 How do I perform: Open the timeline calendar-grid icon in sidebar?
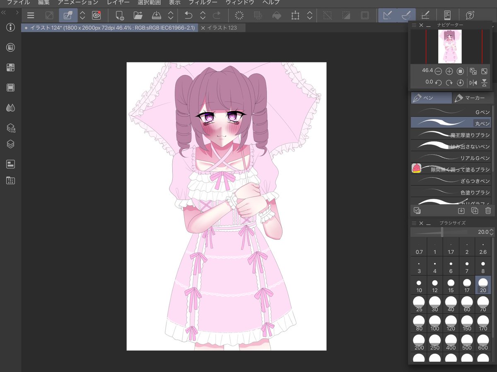(11, 181)
